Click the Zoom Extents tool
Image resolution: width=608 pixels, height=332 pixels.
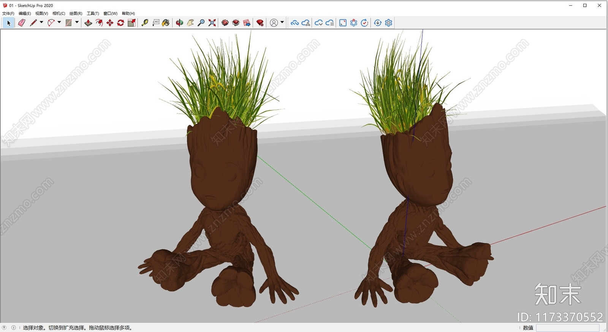[212, 23]
